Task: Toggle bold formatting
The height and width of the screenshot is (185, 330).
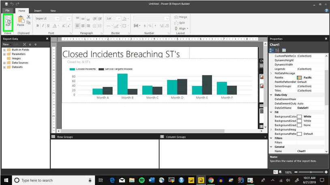Action: tap(37, 26)
